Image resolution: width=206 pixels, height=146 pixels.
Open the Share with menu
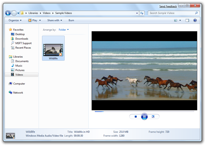pos(55,20)
